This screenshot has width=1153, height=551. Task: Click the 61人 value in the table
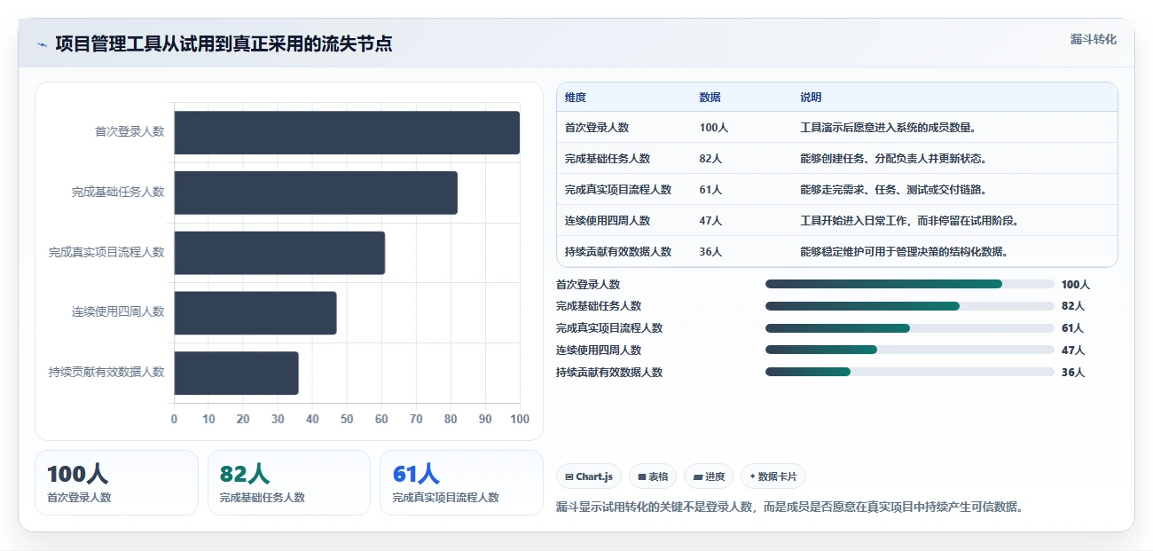pyautogui.click(x=710, y=190)
